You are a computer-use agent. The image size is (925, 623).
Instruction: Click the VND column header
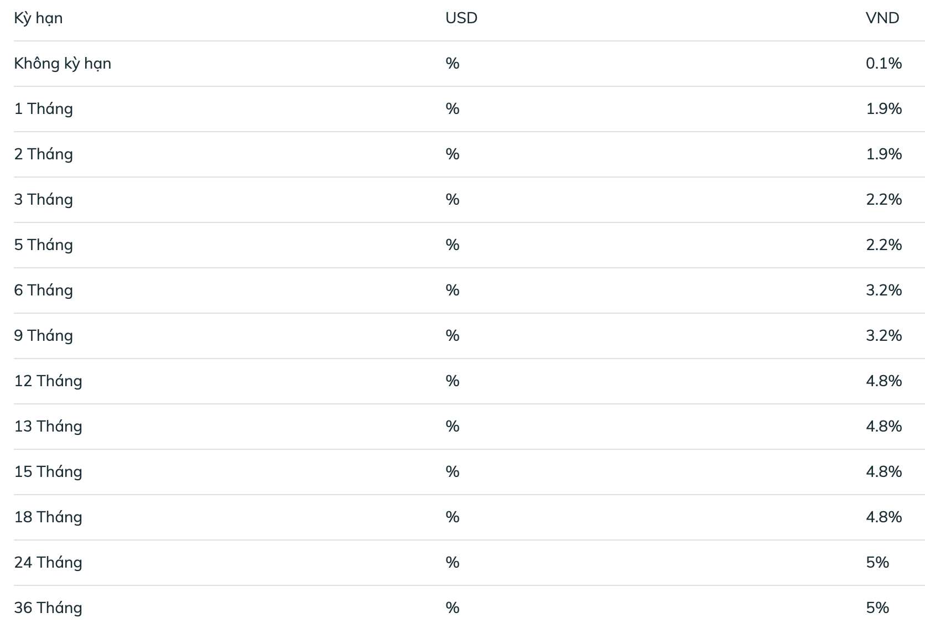click(x=882, y=18)
